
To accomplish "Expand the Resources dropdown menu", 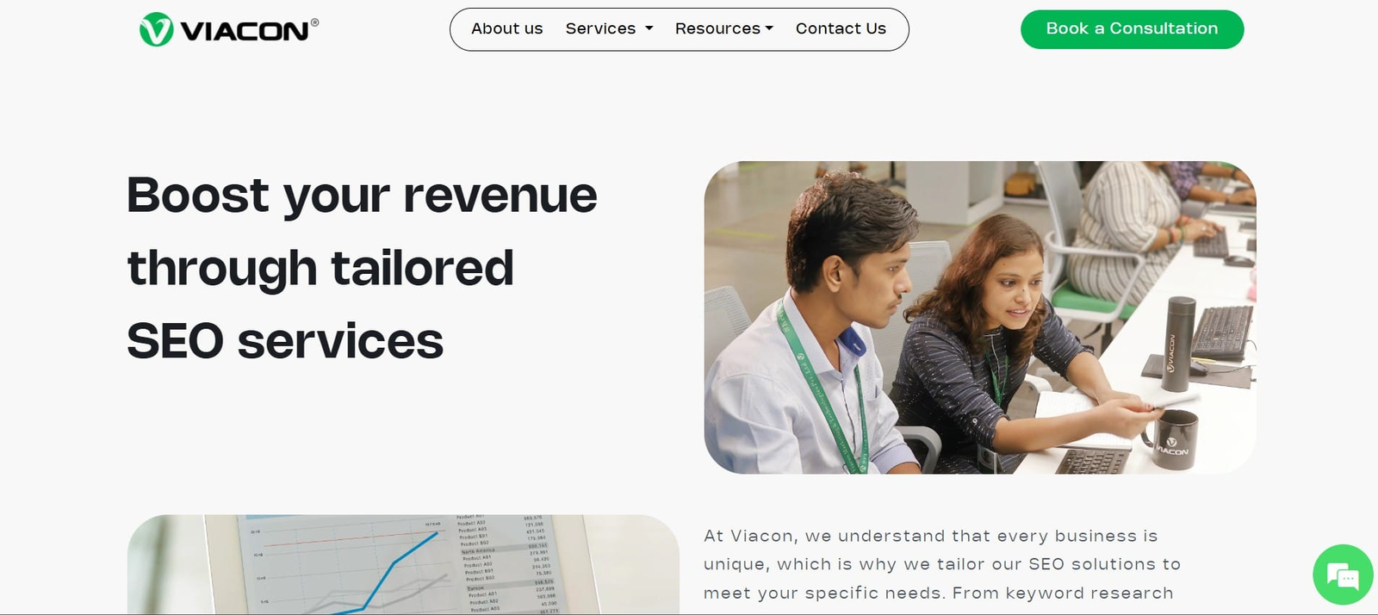I will (x=724, y=28).
